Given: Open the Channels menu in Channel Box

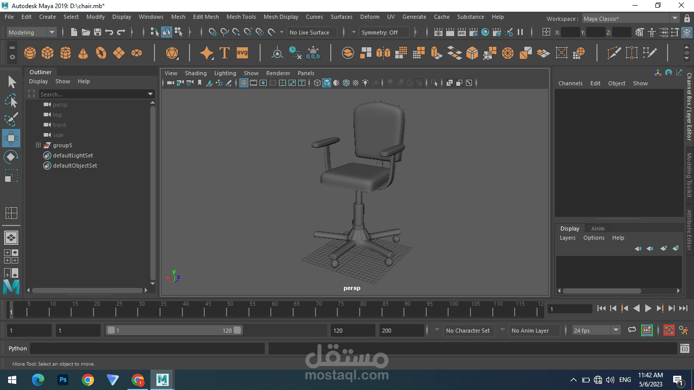Looking at the screenshot, I should (570, 83).
